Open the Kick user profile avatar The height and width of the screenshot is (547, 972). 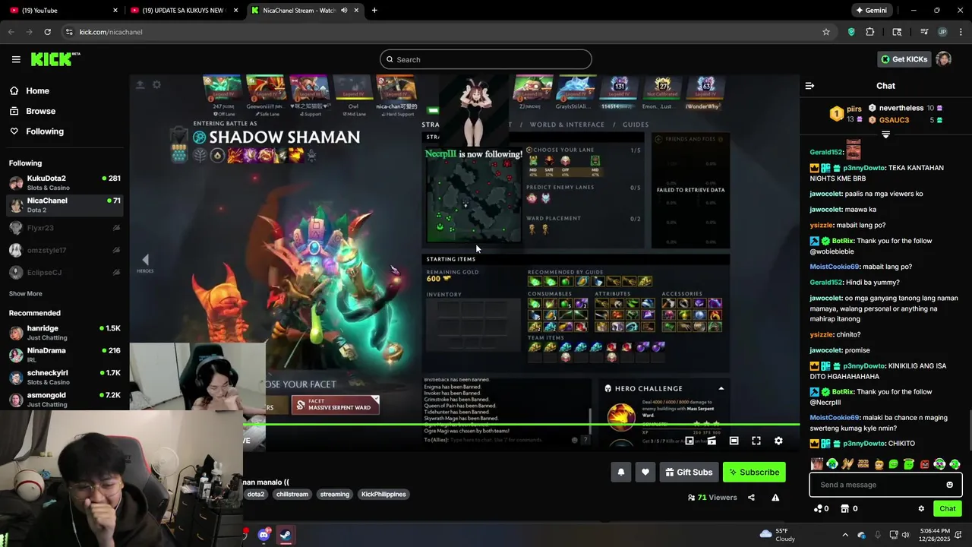(944, 59)
